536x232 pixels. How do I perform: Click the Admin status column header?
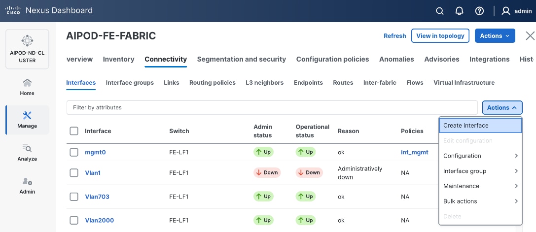pyautogui.click(x=262, y=131)
